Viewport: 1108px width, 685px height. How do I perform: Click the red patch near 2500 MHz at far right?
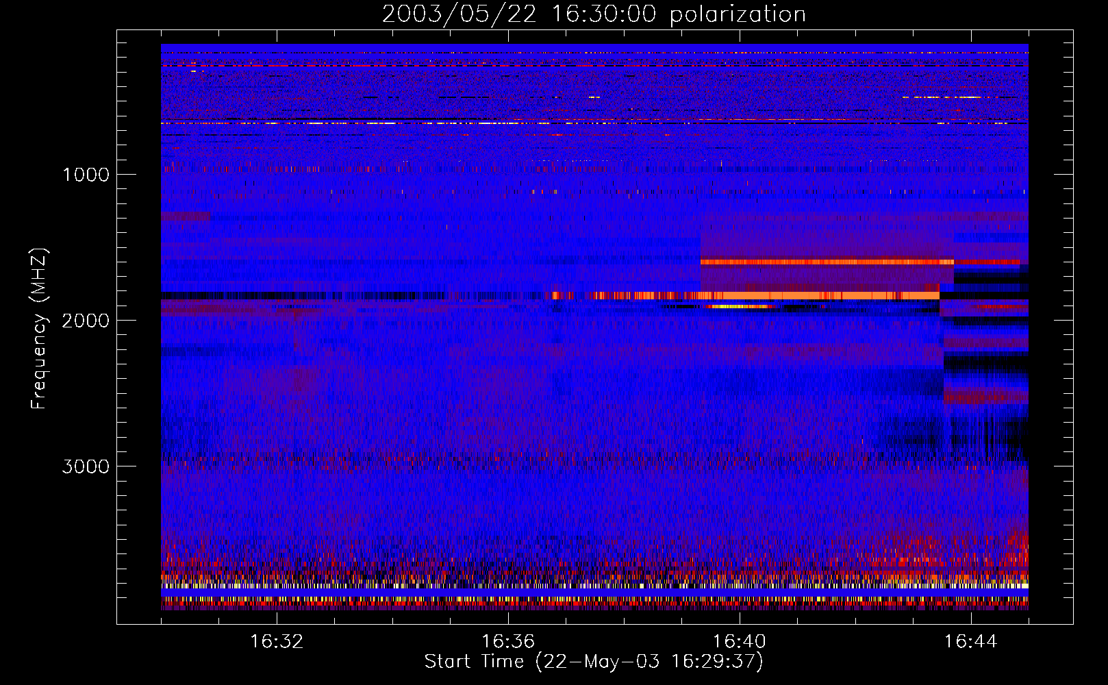986,397
